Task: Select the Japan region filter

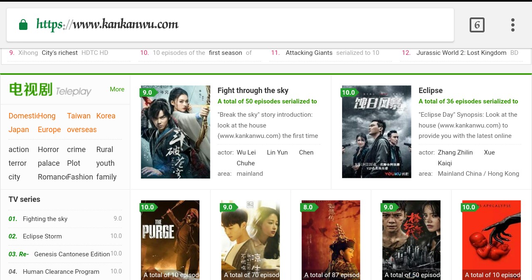Action: pos(19,130)
